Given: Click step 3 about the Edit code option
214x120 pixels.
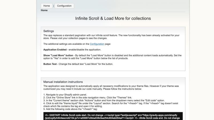Looking at the screenshot, I should click(104, 101).
